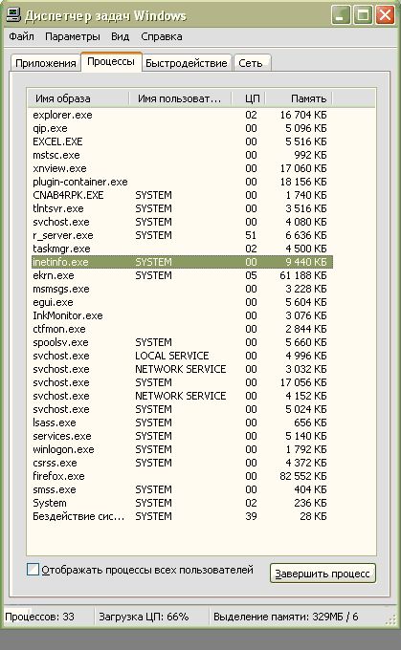
Task: Open the Вид menu
Action: point(120,36)
